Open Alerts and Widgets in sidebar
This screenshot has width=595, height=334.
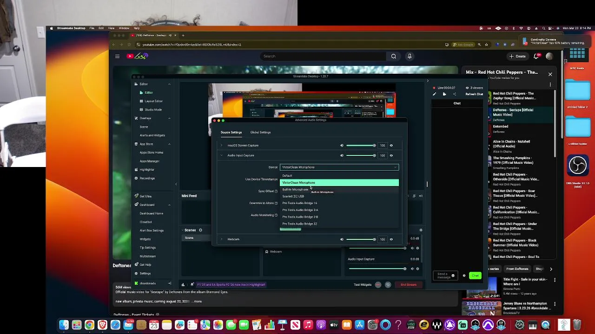click(152, 135)
